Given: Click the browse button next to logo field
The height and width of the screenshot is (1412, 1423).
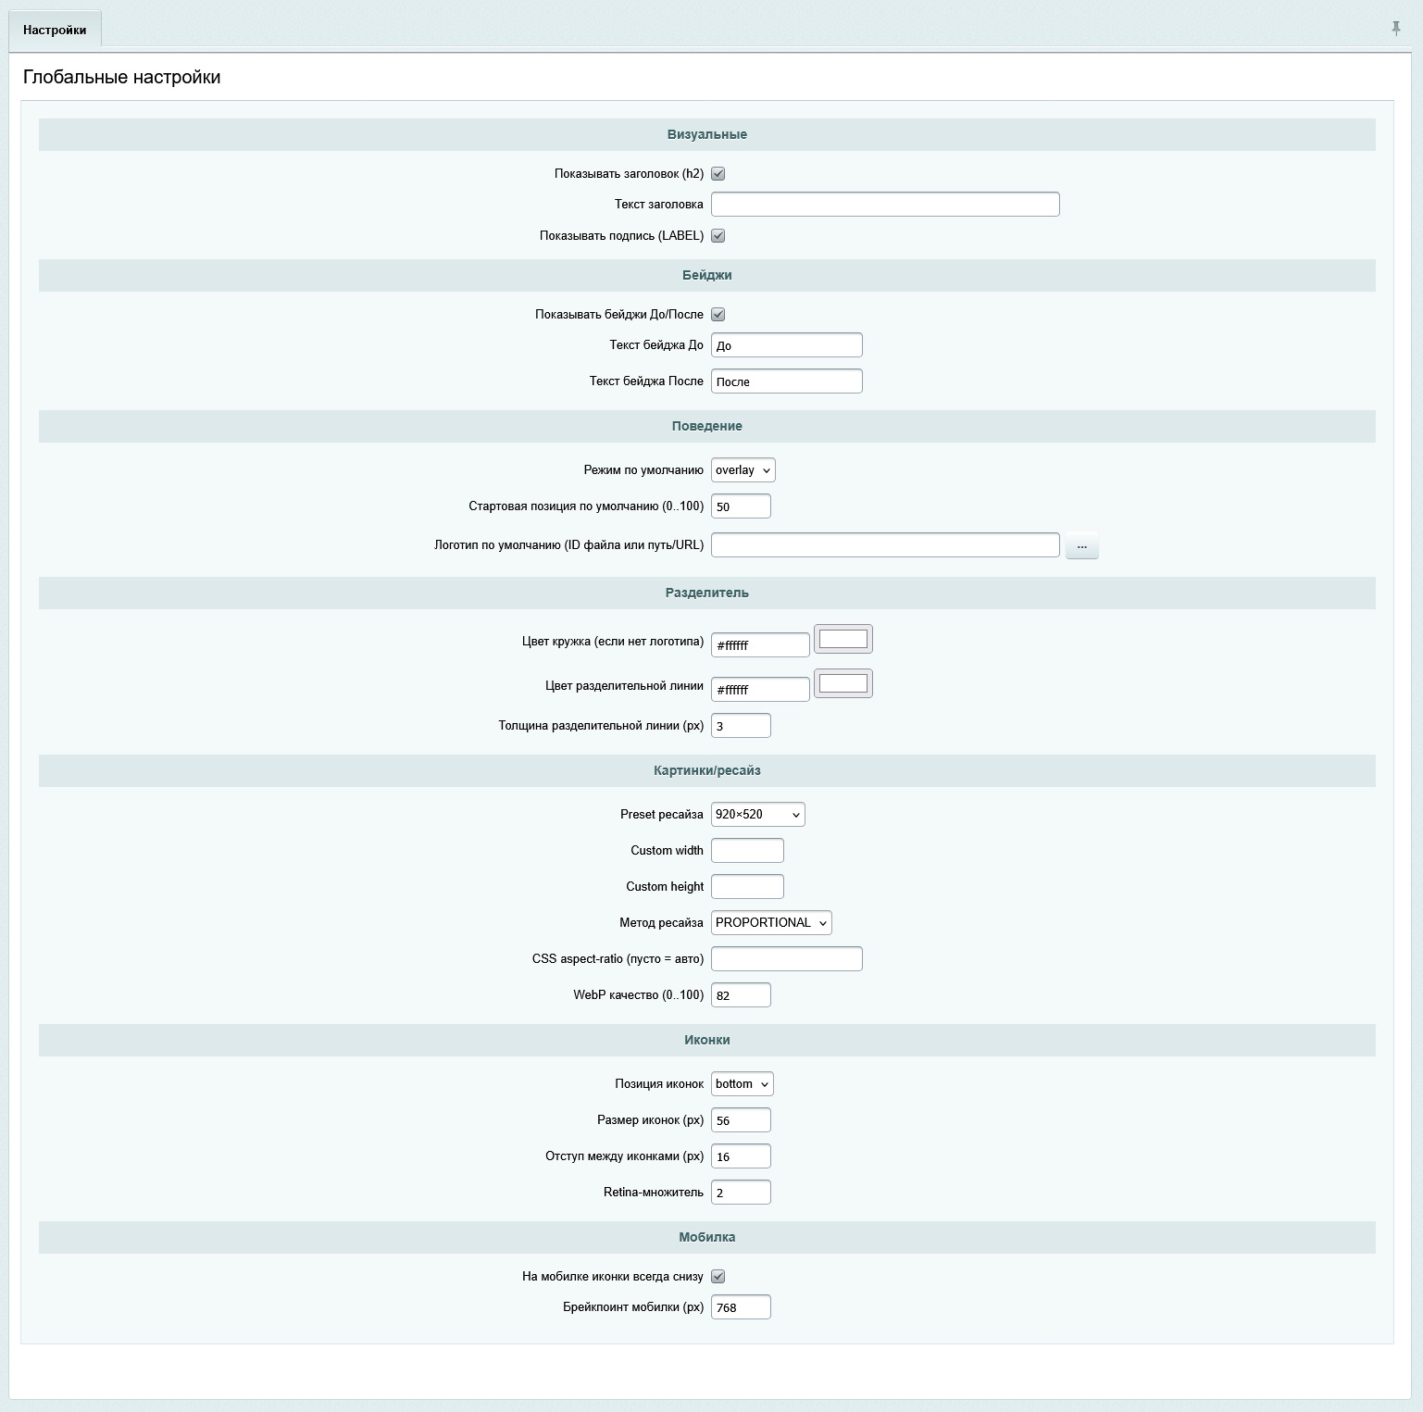Looking at the screenshot, I should 1081,546.
